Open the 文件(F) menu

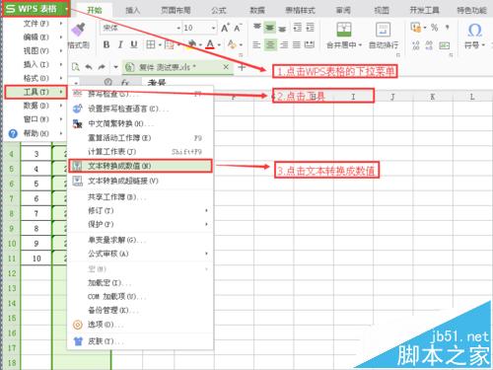[35, 24]
